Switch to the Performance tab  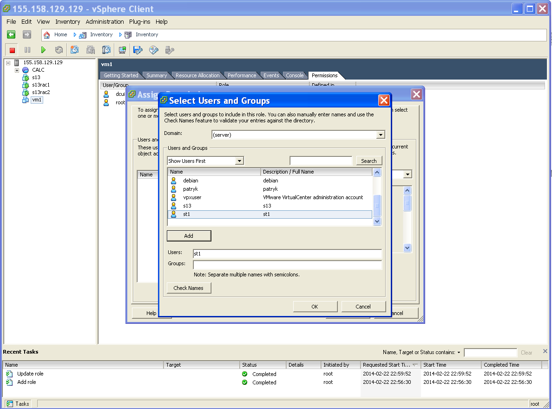(x=242, y=75)
